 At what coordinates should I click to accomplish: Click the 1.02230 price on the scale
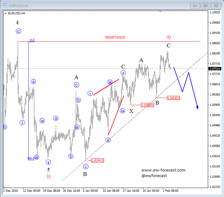coord(215,187)
